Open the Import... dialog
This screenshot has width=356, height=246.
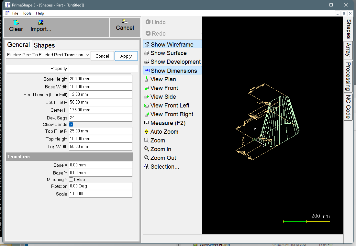41,26
